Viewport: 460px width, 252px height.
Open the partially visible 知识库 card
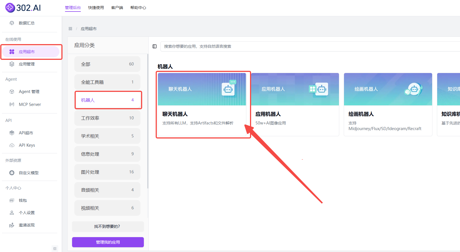(449, 105)
